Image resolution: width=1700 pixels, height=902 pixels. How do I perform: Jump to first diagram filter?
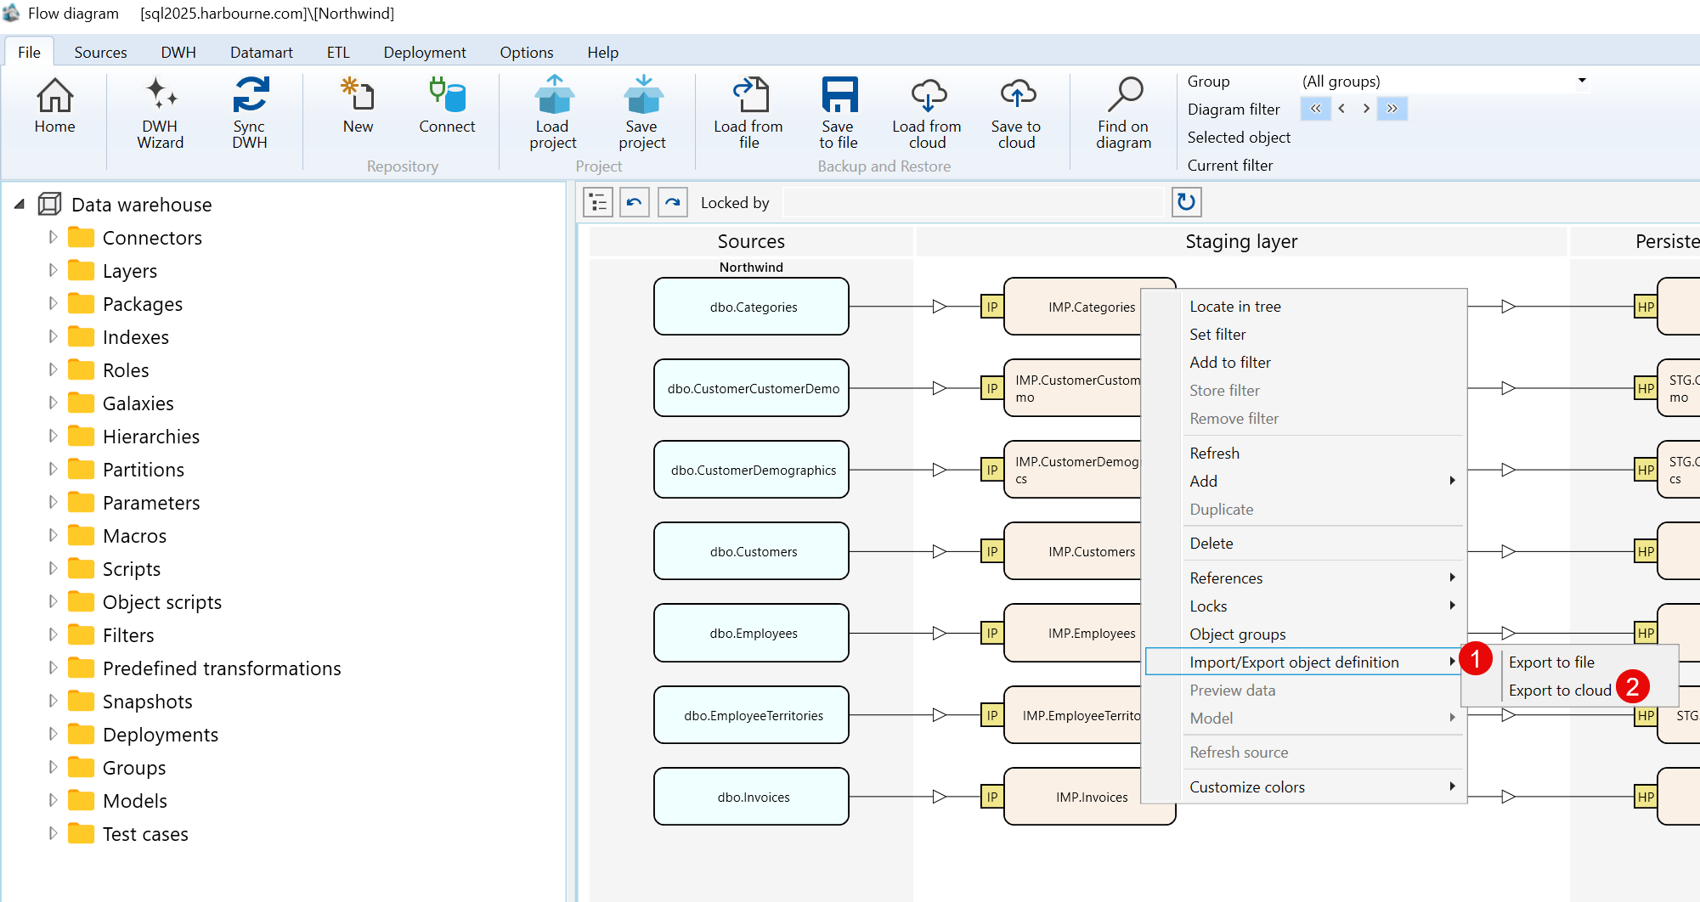tap(1316, 109)
